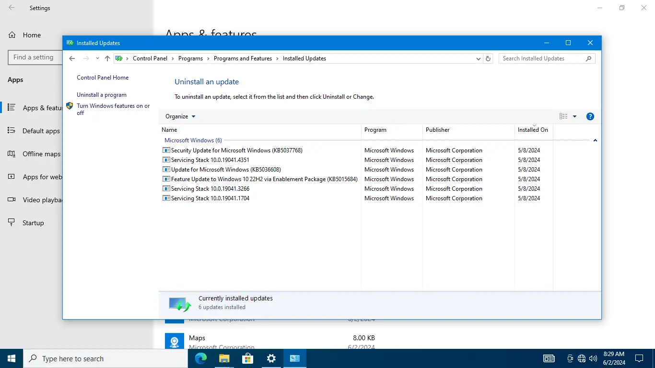Open Microsoft Edge from the taskbar
The width and height of the screenshot is (655, 368).
tap(201, 358)
